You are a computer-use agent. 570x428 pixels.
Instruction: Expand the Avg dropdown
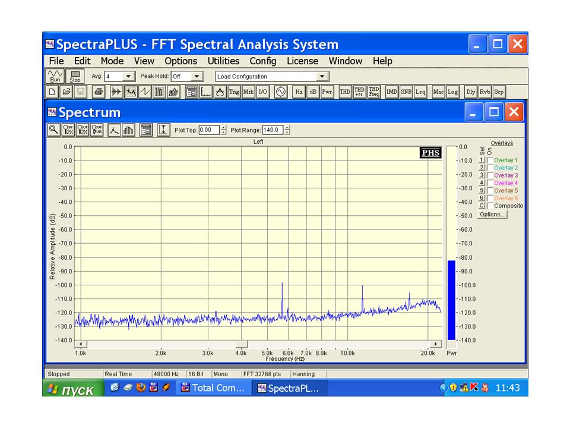coord(128,77)
